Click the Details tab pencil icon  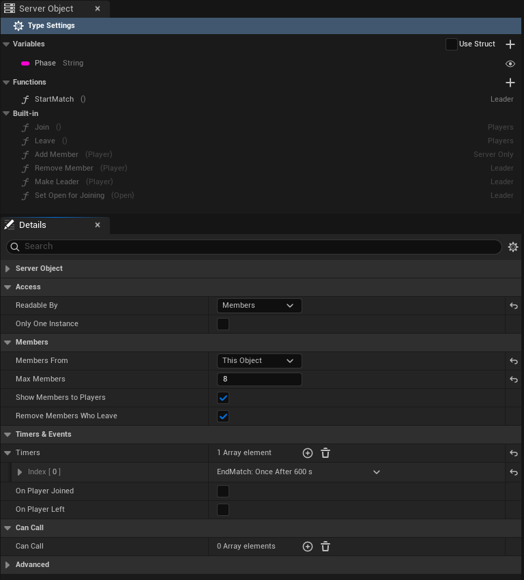pos(10,224)
